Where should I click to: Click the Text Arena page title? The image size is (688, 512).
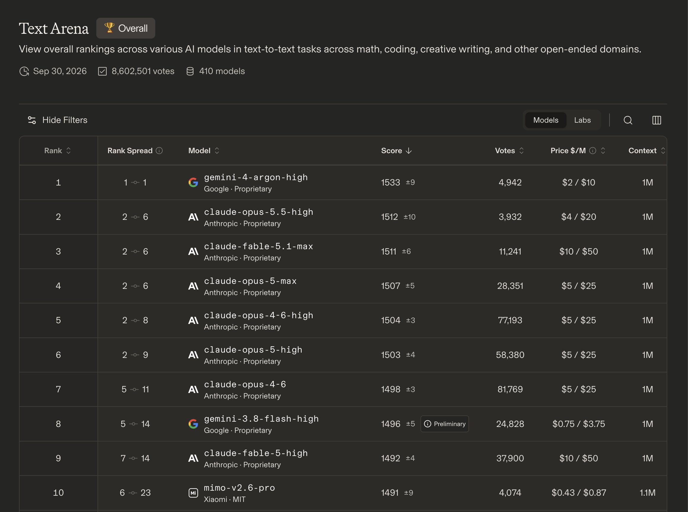pyautogui.click(x=54, y=28)
